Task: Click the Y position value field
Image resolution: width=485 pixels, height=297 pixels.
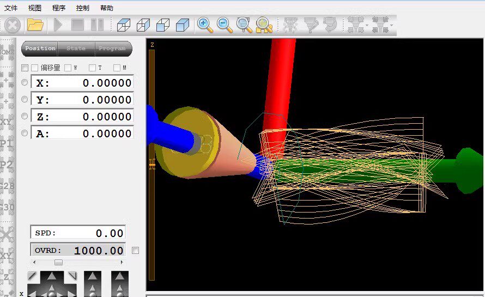Action: tap(82, 100)
